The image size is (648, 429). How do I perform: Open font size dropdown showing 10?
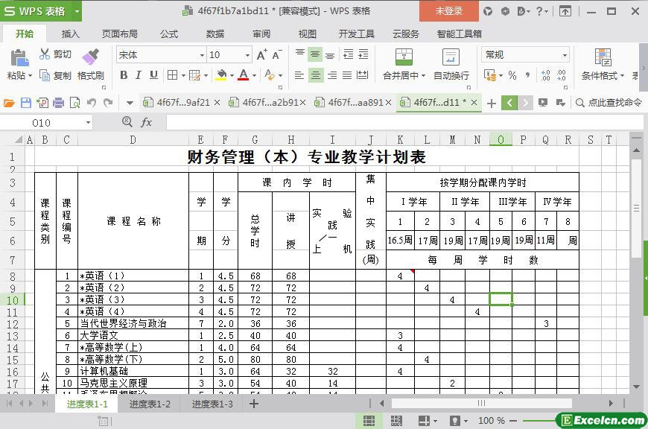coord(247,55)
